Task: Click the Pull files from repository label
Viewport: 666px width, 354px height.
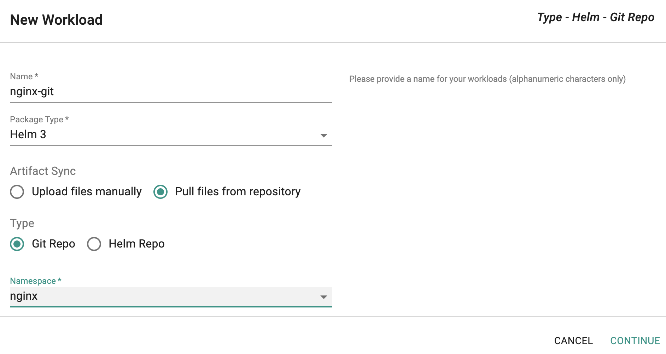Action: tap(238, 191)
